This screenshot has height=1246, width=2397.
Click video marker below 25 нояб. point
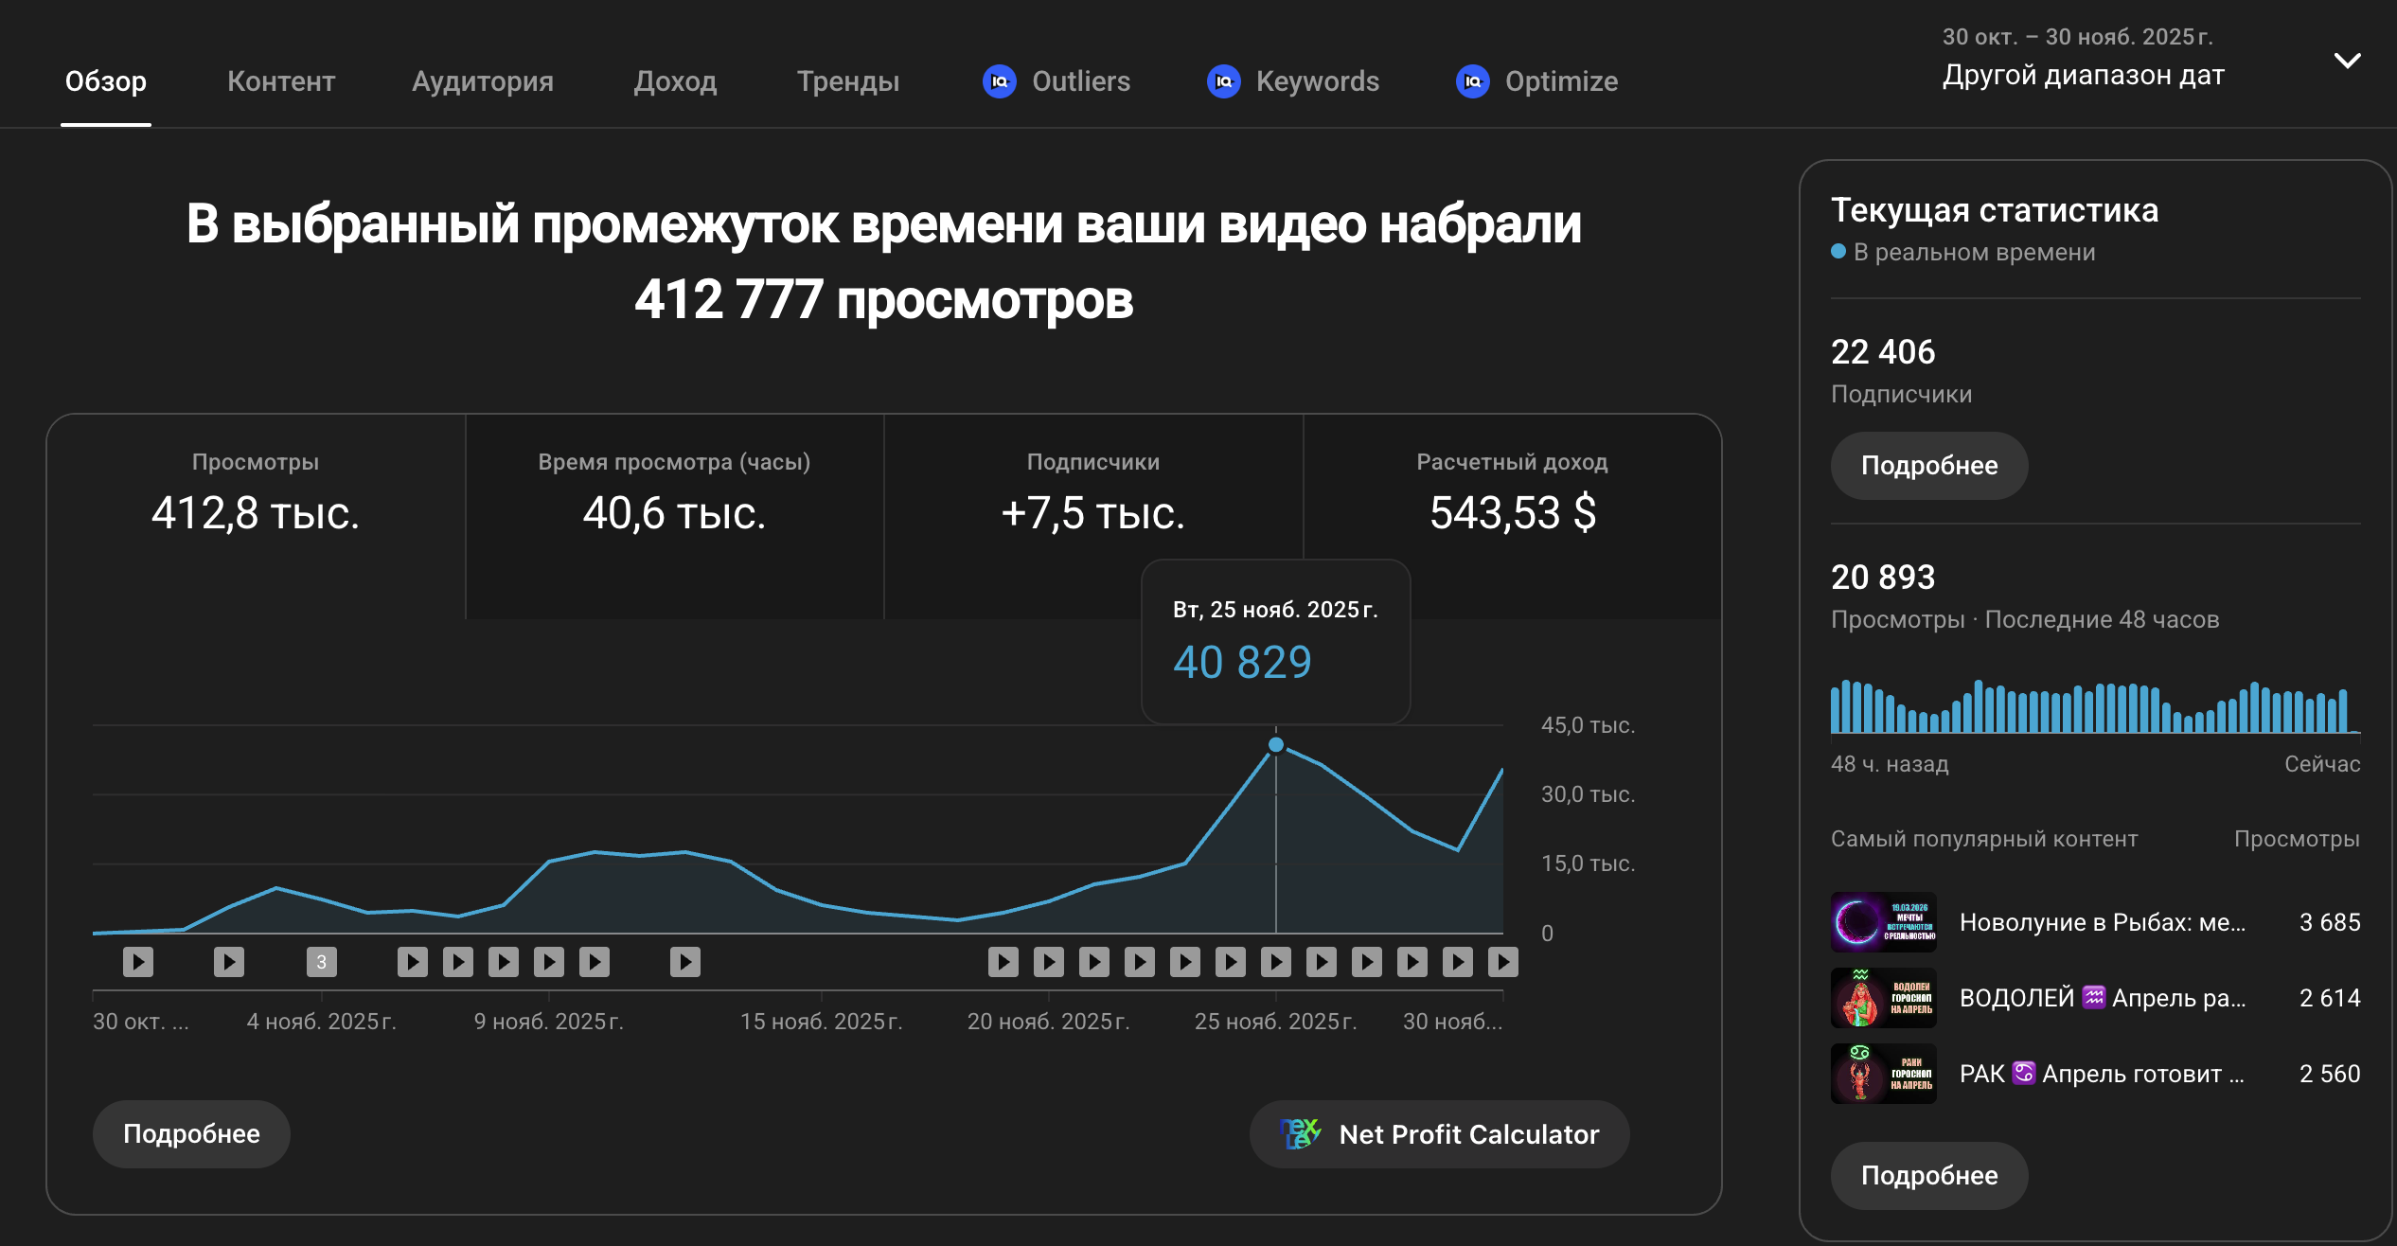(1275, 962)
